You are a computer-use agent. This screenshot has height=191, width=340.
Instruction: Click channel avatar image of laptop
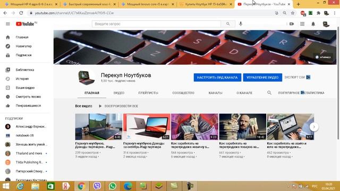(86, 77)
